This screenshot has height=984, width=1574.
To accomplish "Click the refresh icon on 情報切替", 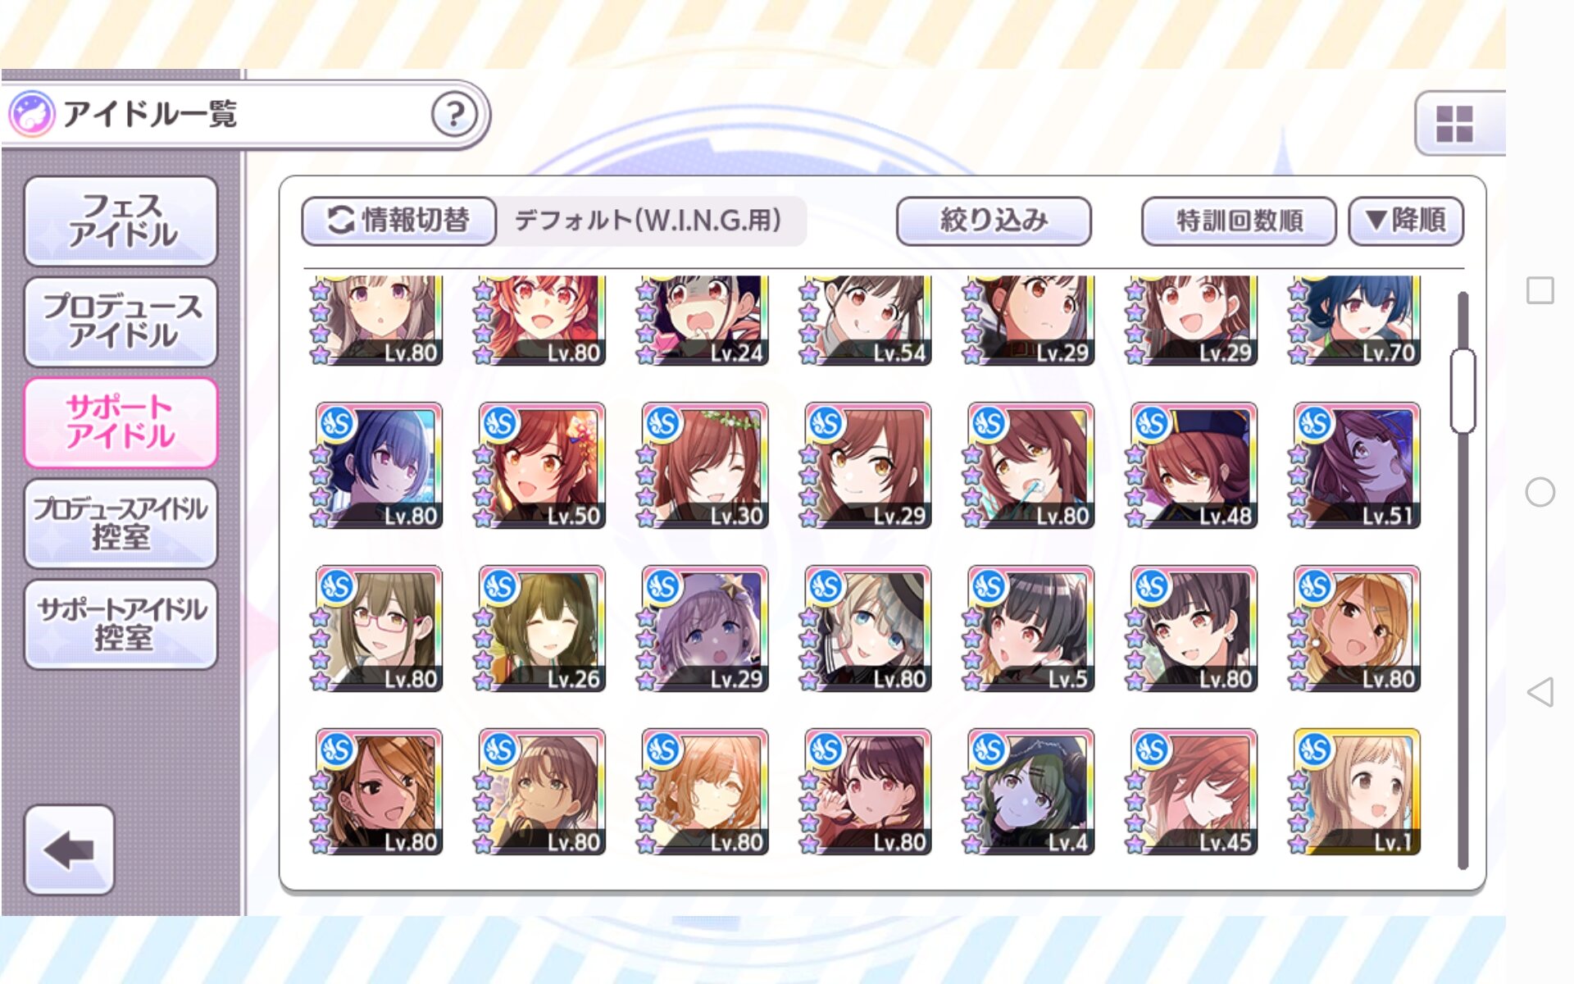I will point(341,221).
